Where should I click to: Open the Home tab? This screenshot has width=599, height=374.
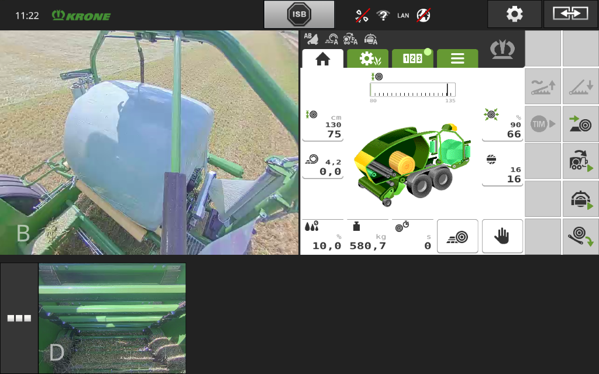pos(322,58)
